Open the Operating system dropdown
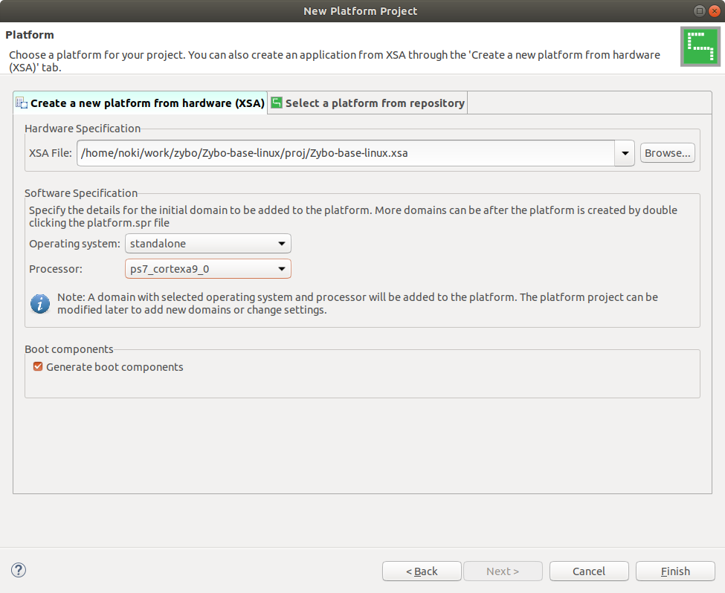Viewport: 725px width, 593px height. [208, 244]
